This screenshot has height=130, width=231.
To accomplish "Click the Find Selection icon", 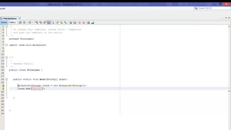I will click(x=37, y=22).
